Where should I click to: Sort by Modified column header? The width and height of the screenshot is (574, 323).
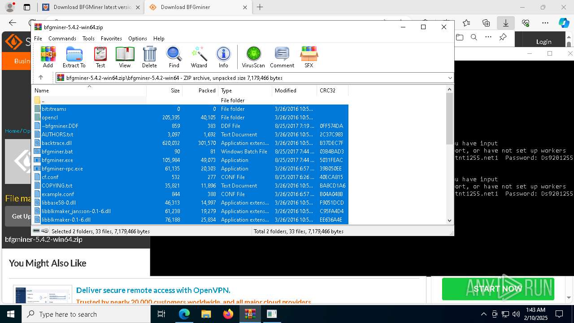click(x=294, y=91)
